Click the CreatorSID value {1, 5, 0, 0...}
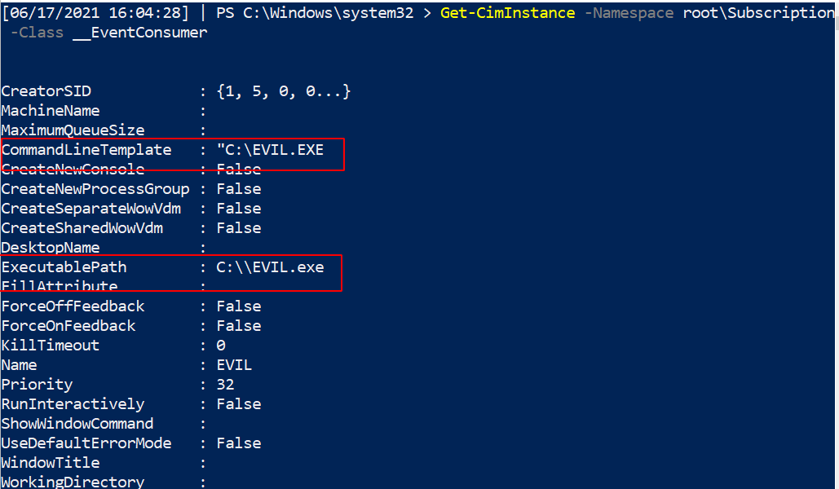Screen dimensions: 839x489 [283, 91]
